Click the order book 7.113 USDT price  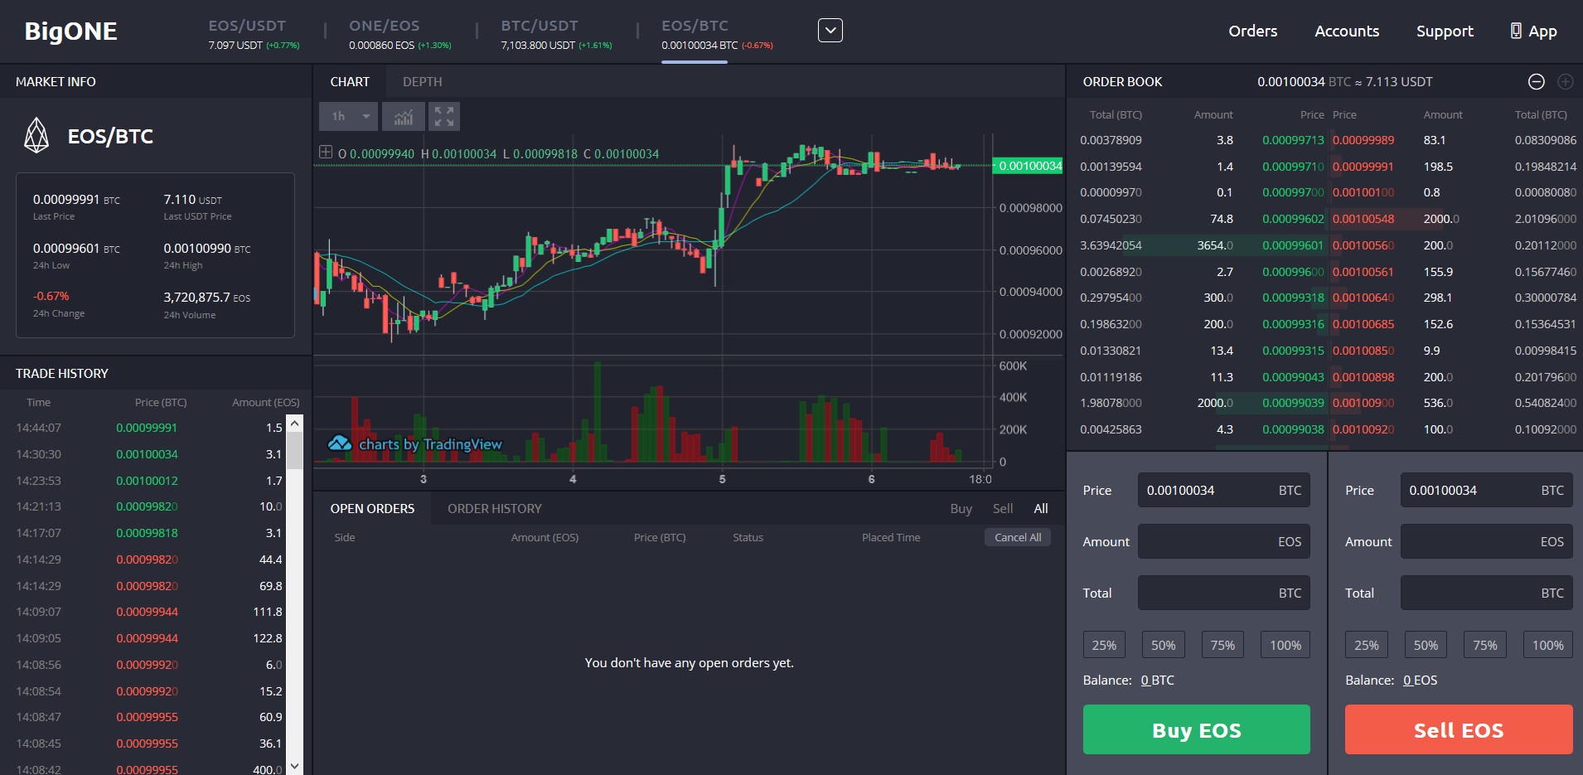1399,81
